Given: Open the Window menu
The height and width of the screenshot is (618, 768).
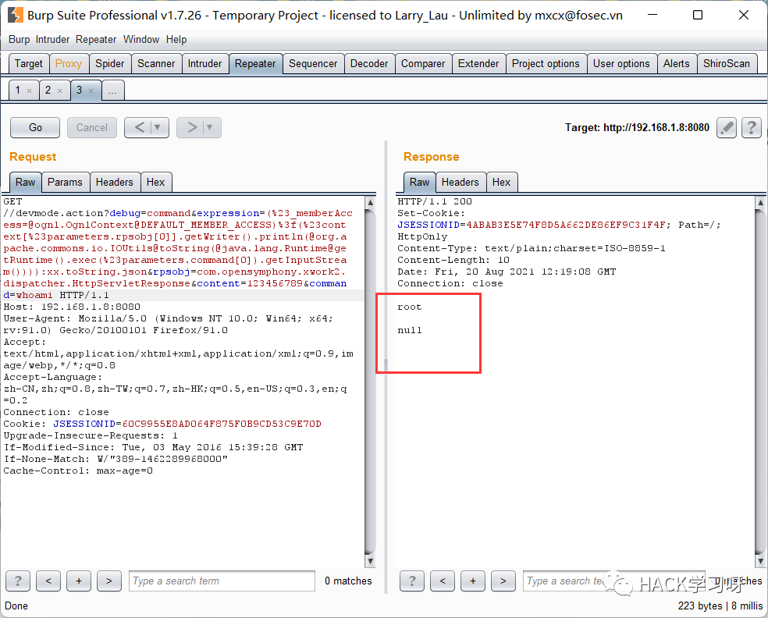Looking at the screenshot, I should tap(141, 39).
